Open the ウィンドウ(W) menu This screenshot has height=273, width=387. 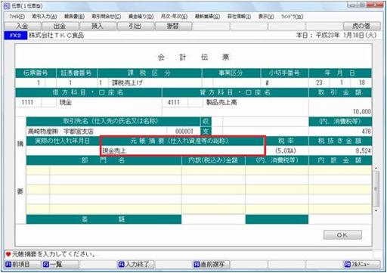[292, 17]
